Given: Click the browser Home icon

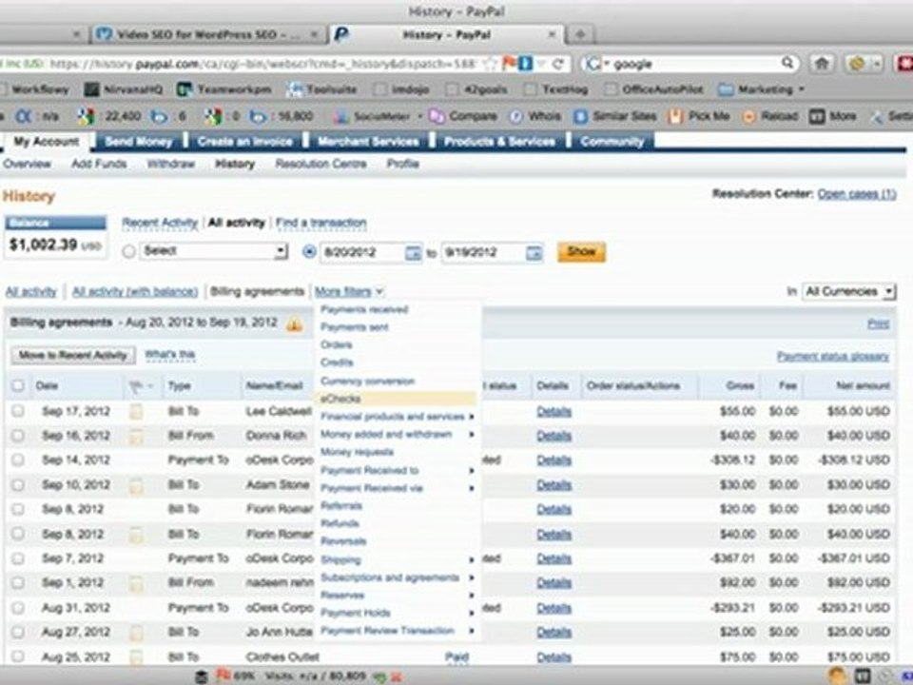Looking at the screenshot, I should click(x=822, y=64).
